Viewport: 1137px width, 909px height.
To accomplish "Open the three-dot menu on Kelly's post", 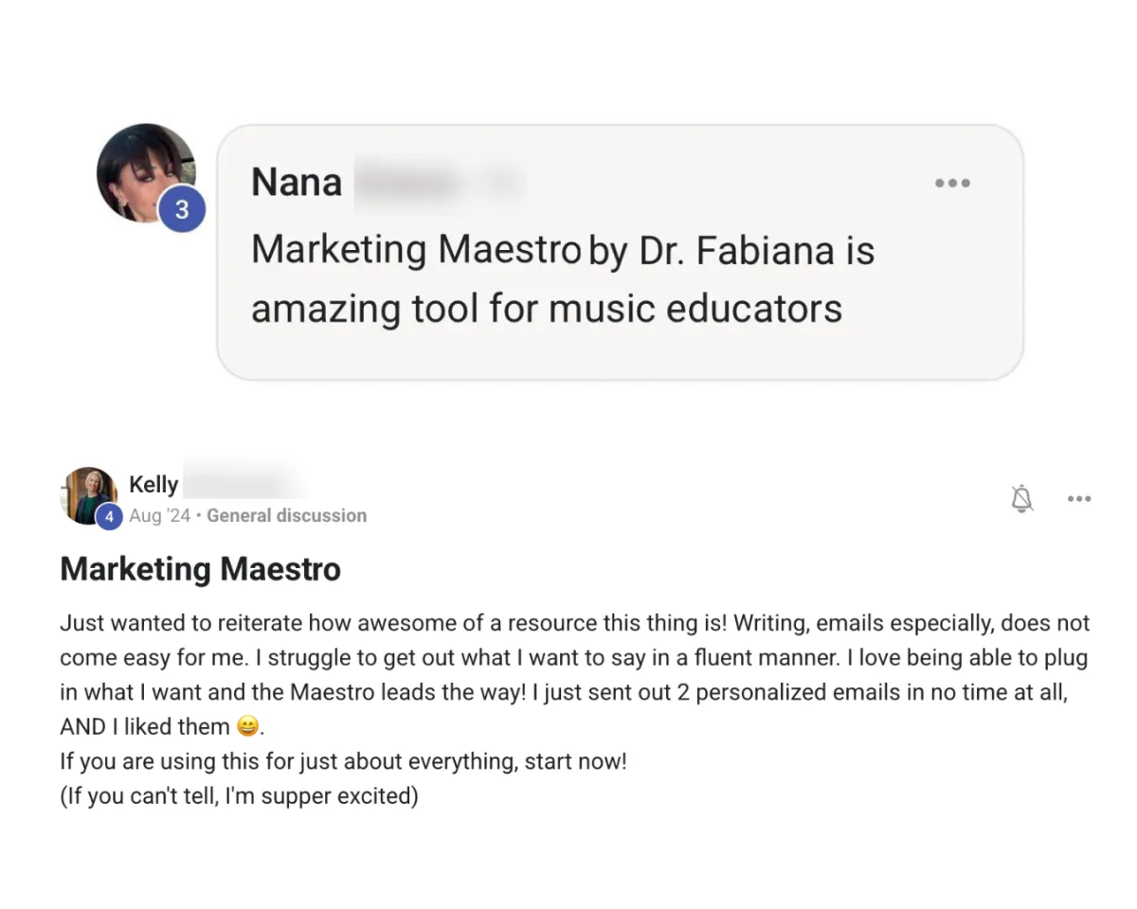I will [1078, 499].
